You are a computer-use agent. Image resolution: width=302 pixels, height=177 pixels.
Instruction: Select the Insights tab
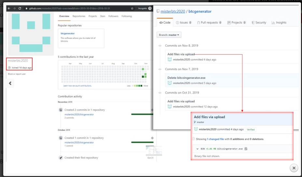pos(279,22)
